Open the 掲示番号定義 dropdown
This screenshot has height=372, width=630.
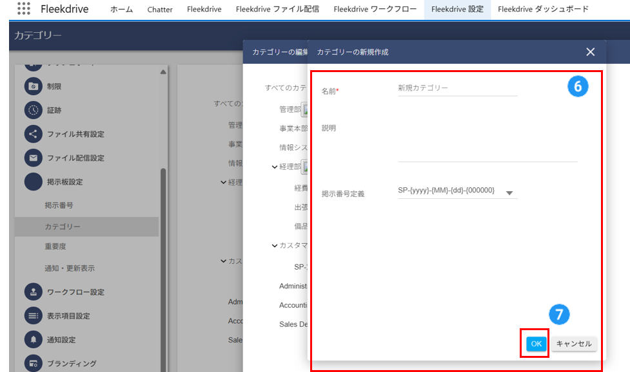tap(458, 192)
